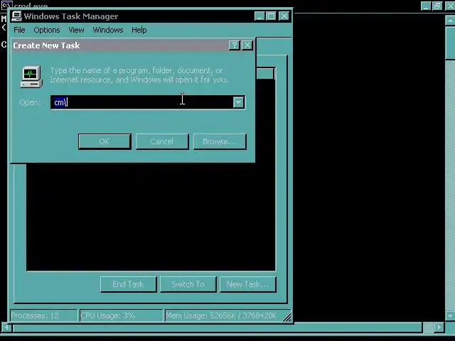Click the CPU Usage: 3% status text
Viewport: 455px width, 341px height.
coord(108,315)
